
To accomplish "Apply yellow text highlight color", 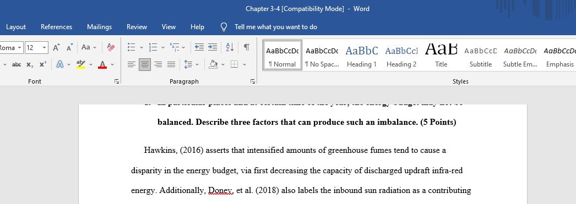I will (x=81, y=64).
